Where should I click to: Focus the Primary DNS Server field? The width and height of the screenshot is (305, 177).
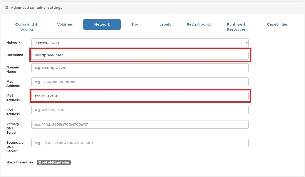pos(140,124)
